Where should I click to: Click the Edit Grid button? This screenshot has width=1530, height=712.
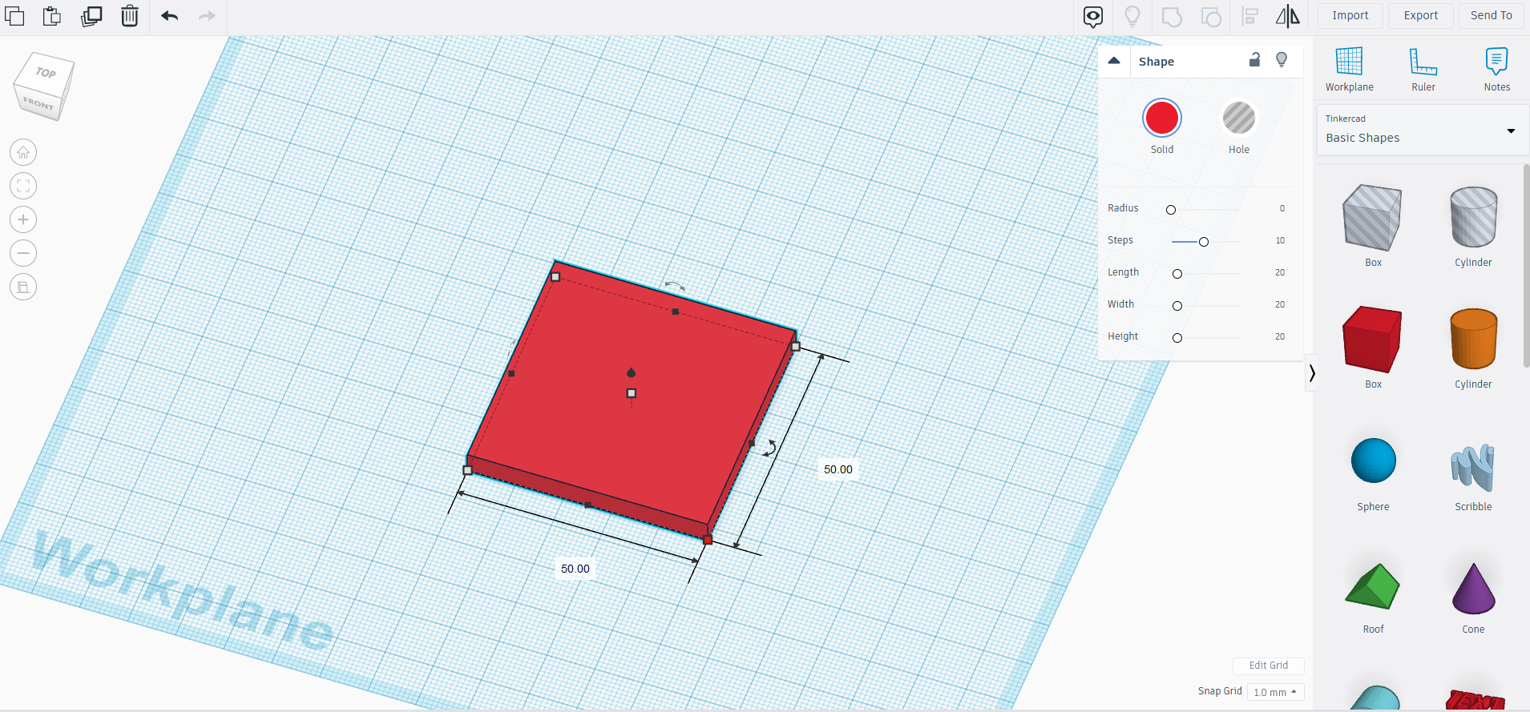pos(1269,666)
